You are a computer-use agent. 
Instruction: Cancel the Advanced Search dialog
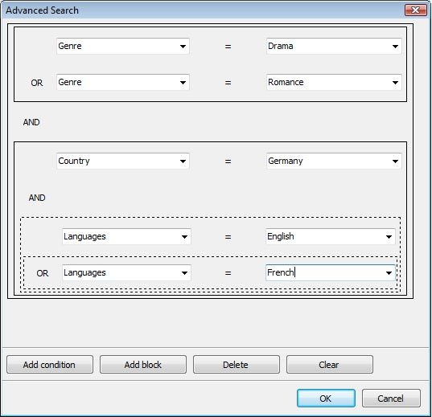(391, 399)
